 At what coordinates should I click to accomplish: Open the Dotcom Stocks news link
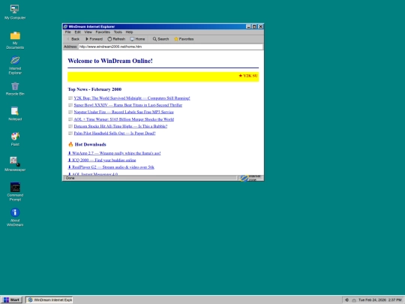(x=121, y=126)
